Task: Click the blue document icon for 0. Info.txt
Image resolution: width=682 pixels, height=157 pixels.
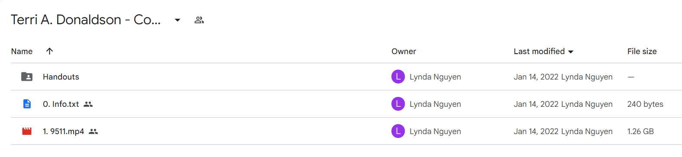Action: [27, 104]
